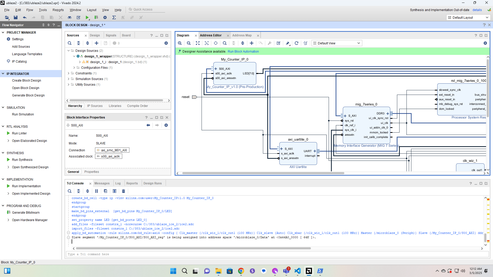Validate design using diagram checkmark icon

278,43
